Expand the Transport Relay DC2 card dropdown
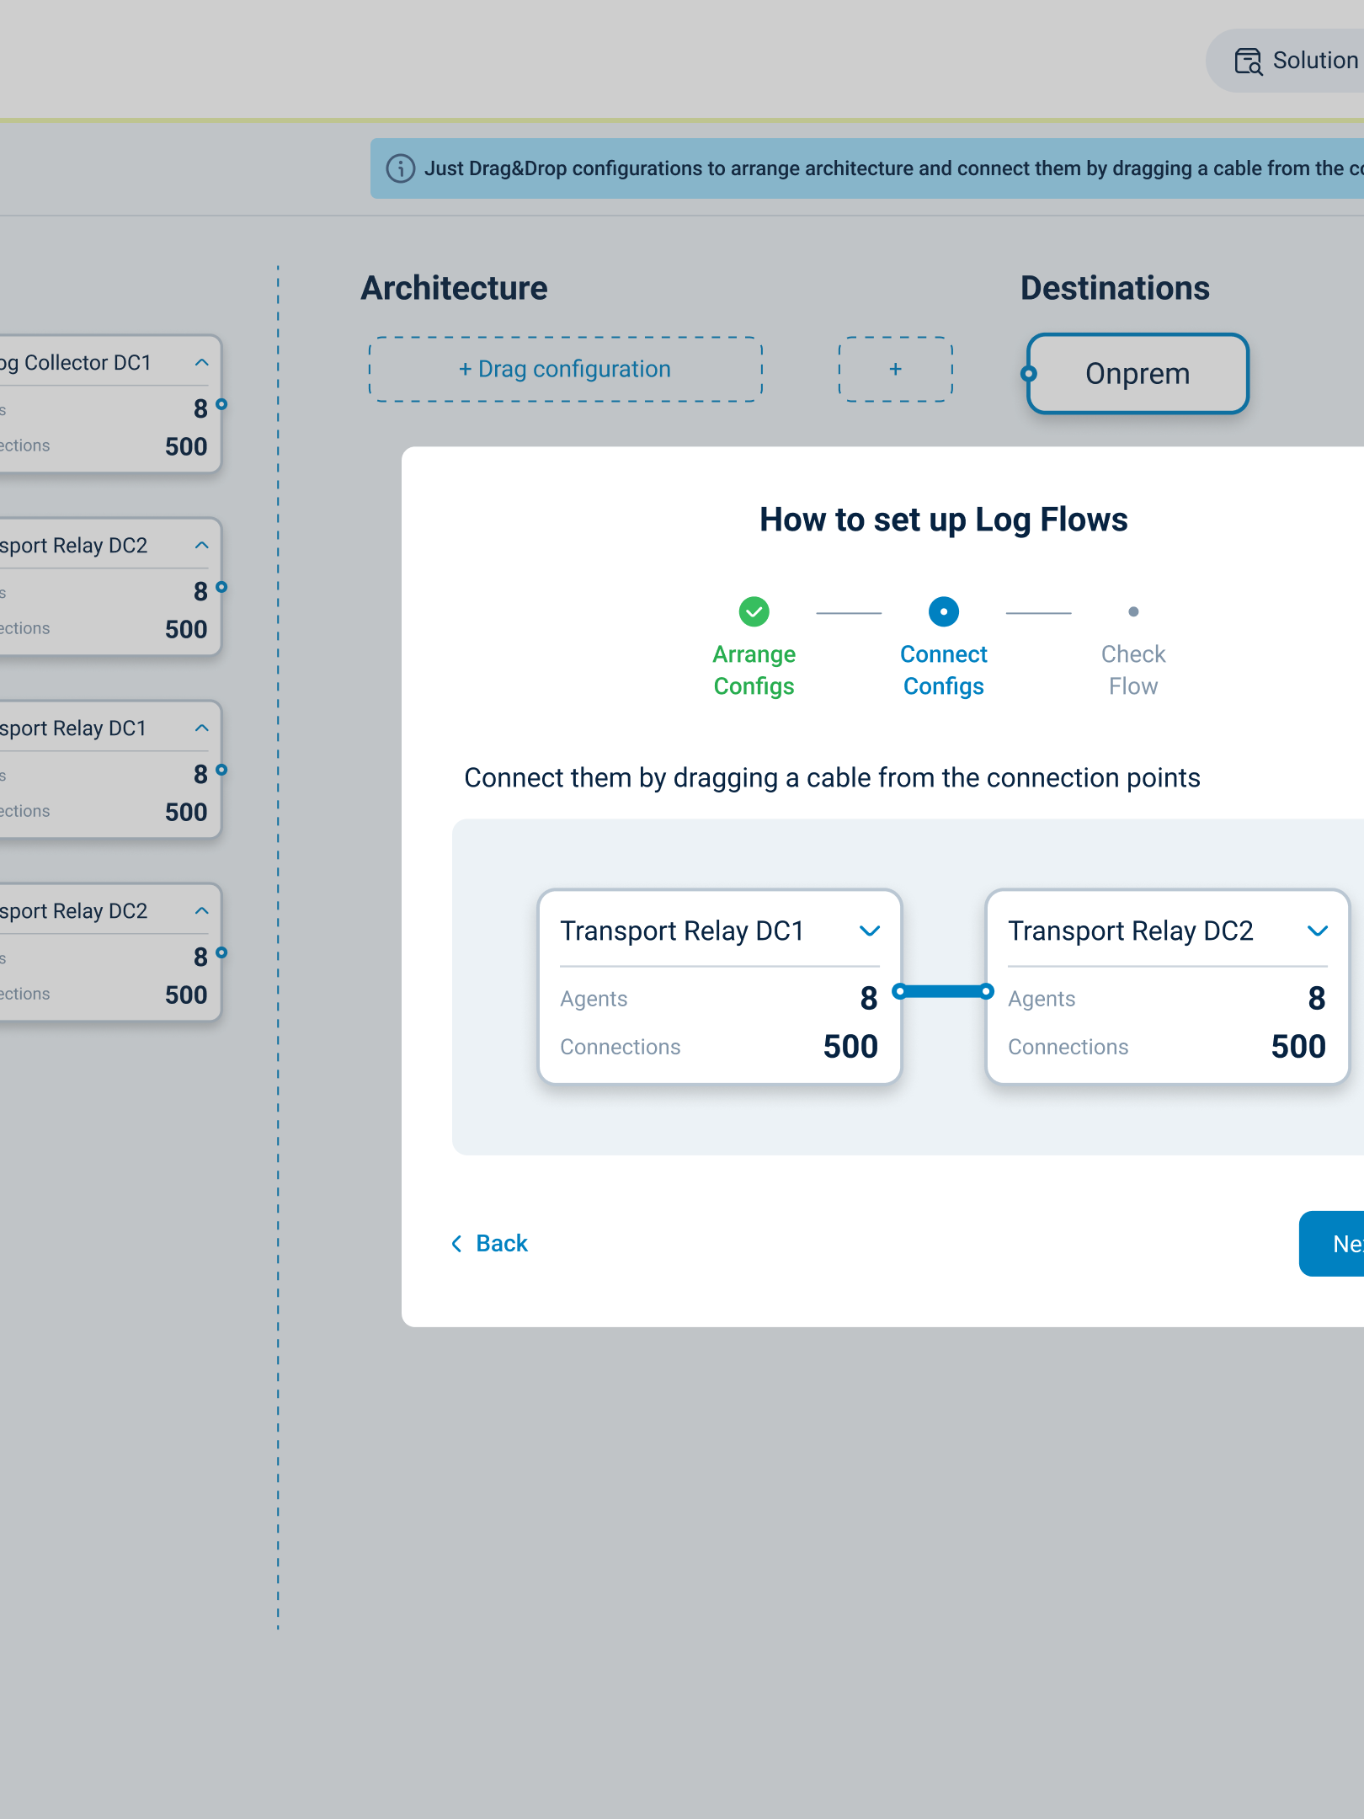 [1318, 931]
